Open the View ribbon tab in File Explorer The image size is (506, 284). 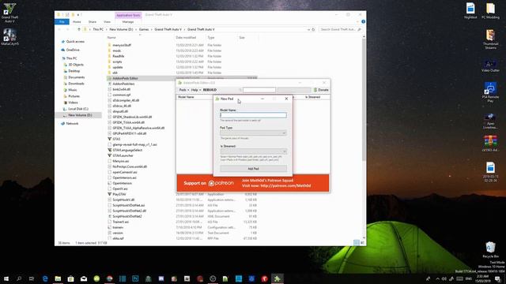point(108,21)
